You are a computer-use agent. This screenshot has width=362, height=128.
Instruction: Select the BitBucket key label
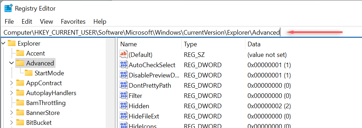coord(39,122)
